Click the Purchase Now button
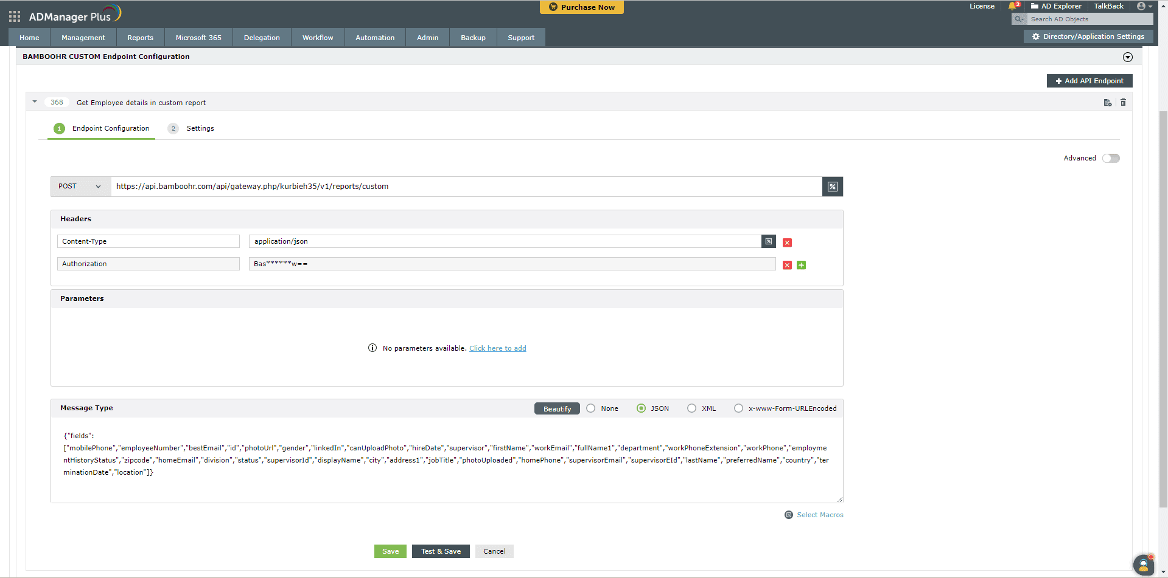 coord(582,7)
